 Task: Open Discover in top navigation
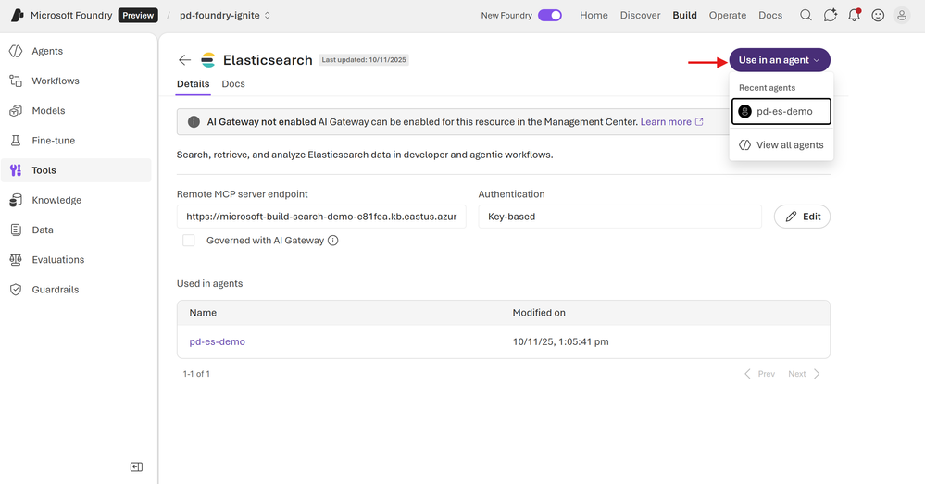640,16
